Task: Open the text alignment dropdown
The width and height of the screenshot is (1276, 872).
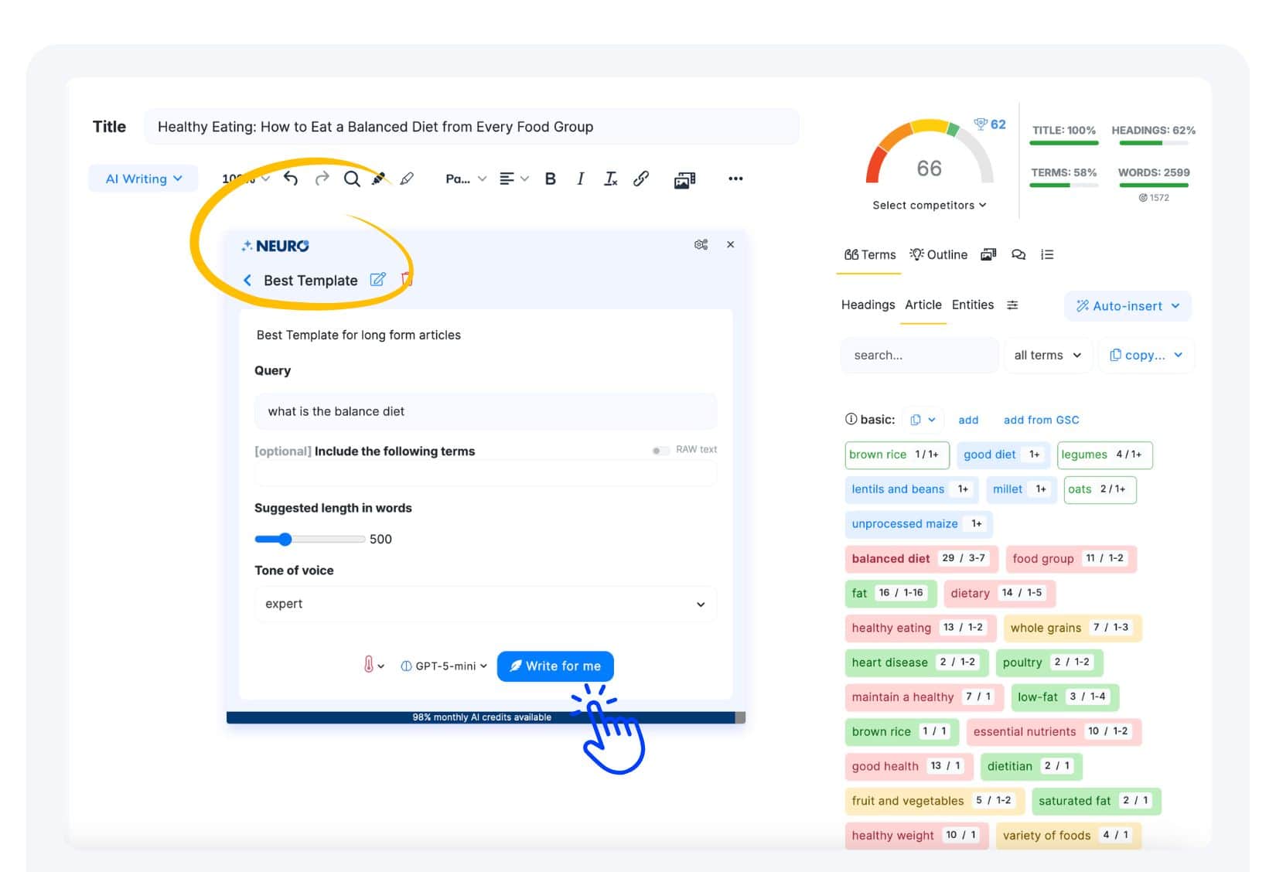Action: point(513,179)
